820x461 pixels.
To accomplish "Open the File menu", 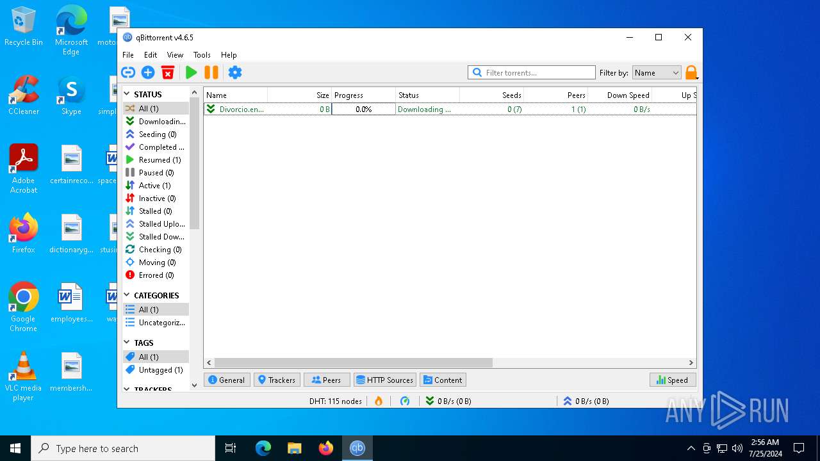I will 128,55.
